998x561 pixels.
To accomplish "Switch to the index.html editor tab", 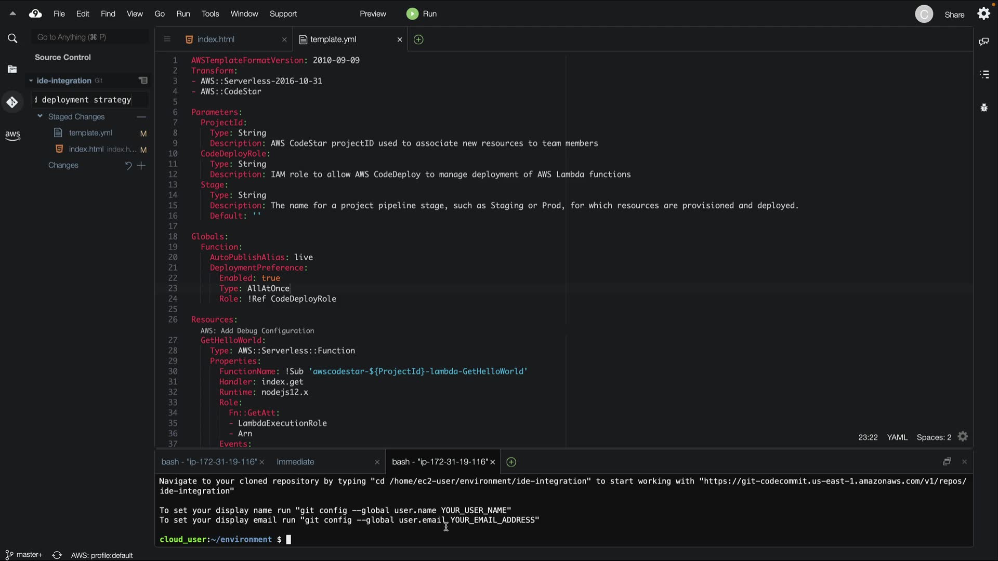I will [216, 39].
